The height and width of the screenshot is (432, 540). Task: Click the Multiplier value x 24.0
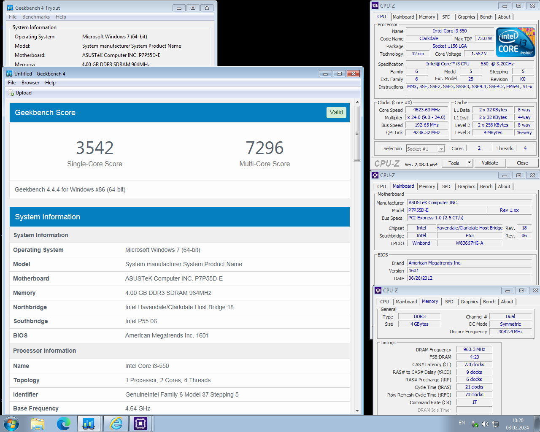(x=427, y=117)
